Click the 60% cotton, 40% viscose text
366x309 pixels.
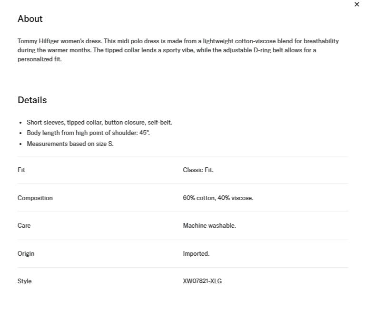coord(218,198)
